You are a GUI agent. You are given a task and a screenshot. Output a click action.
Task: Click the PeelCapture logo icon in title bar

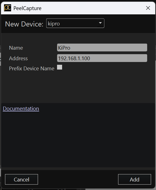pos(8,8)
